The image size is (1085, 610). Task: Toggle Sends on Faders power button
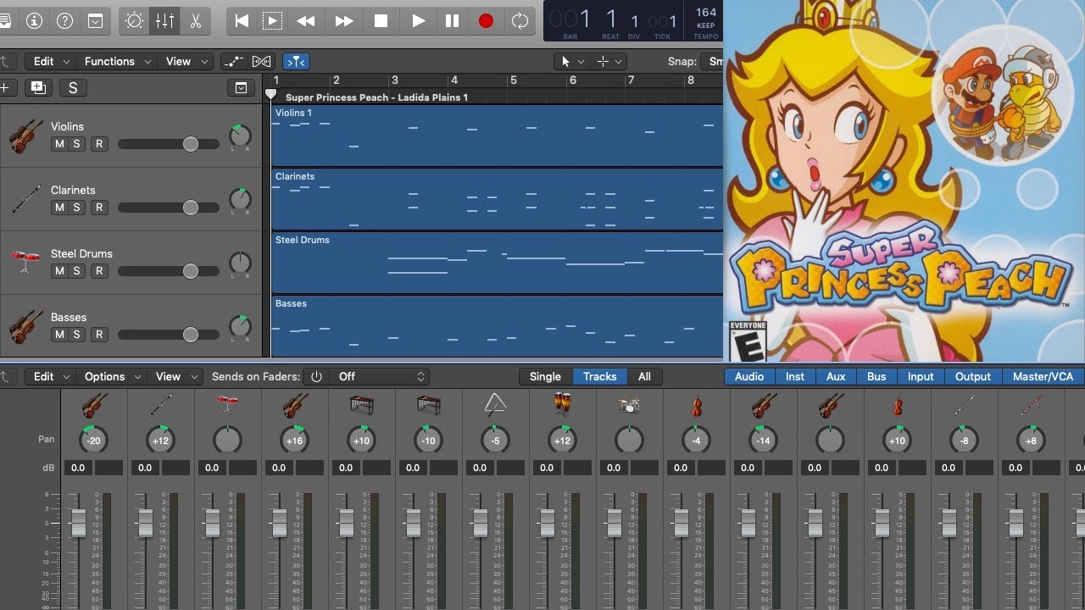click(316, 376)
